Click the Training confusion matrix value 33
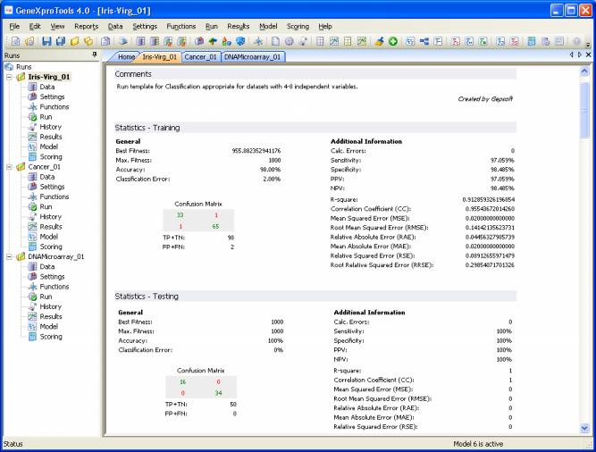 (x=180, y=215)
